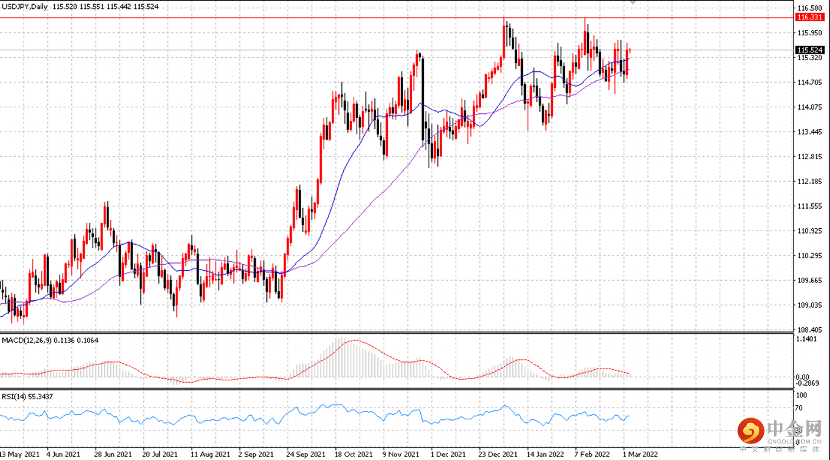Viewport: 830px width, 460px height.
Task: Click the high value 115.551 in chart title
Action: pyautogui.click(x=92, y=6)
